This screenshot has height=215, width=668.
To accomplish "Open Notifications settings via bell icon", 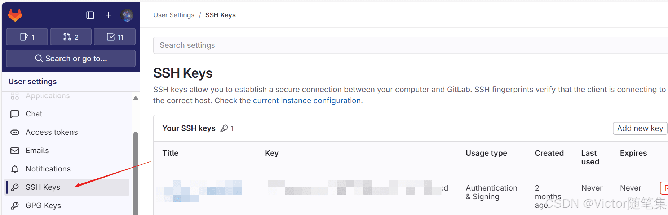I will [x=15, y=169].
